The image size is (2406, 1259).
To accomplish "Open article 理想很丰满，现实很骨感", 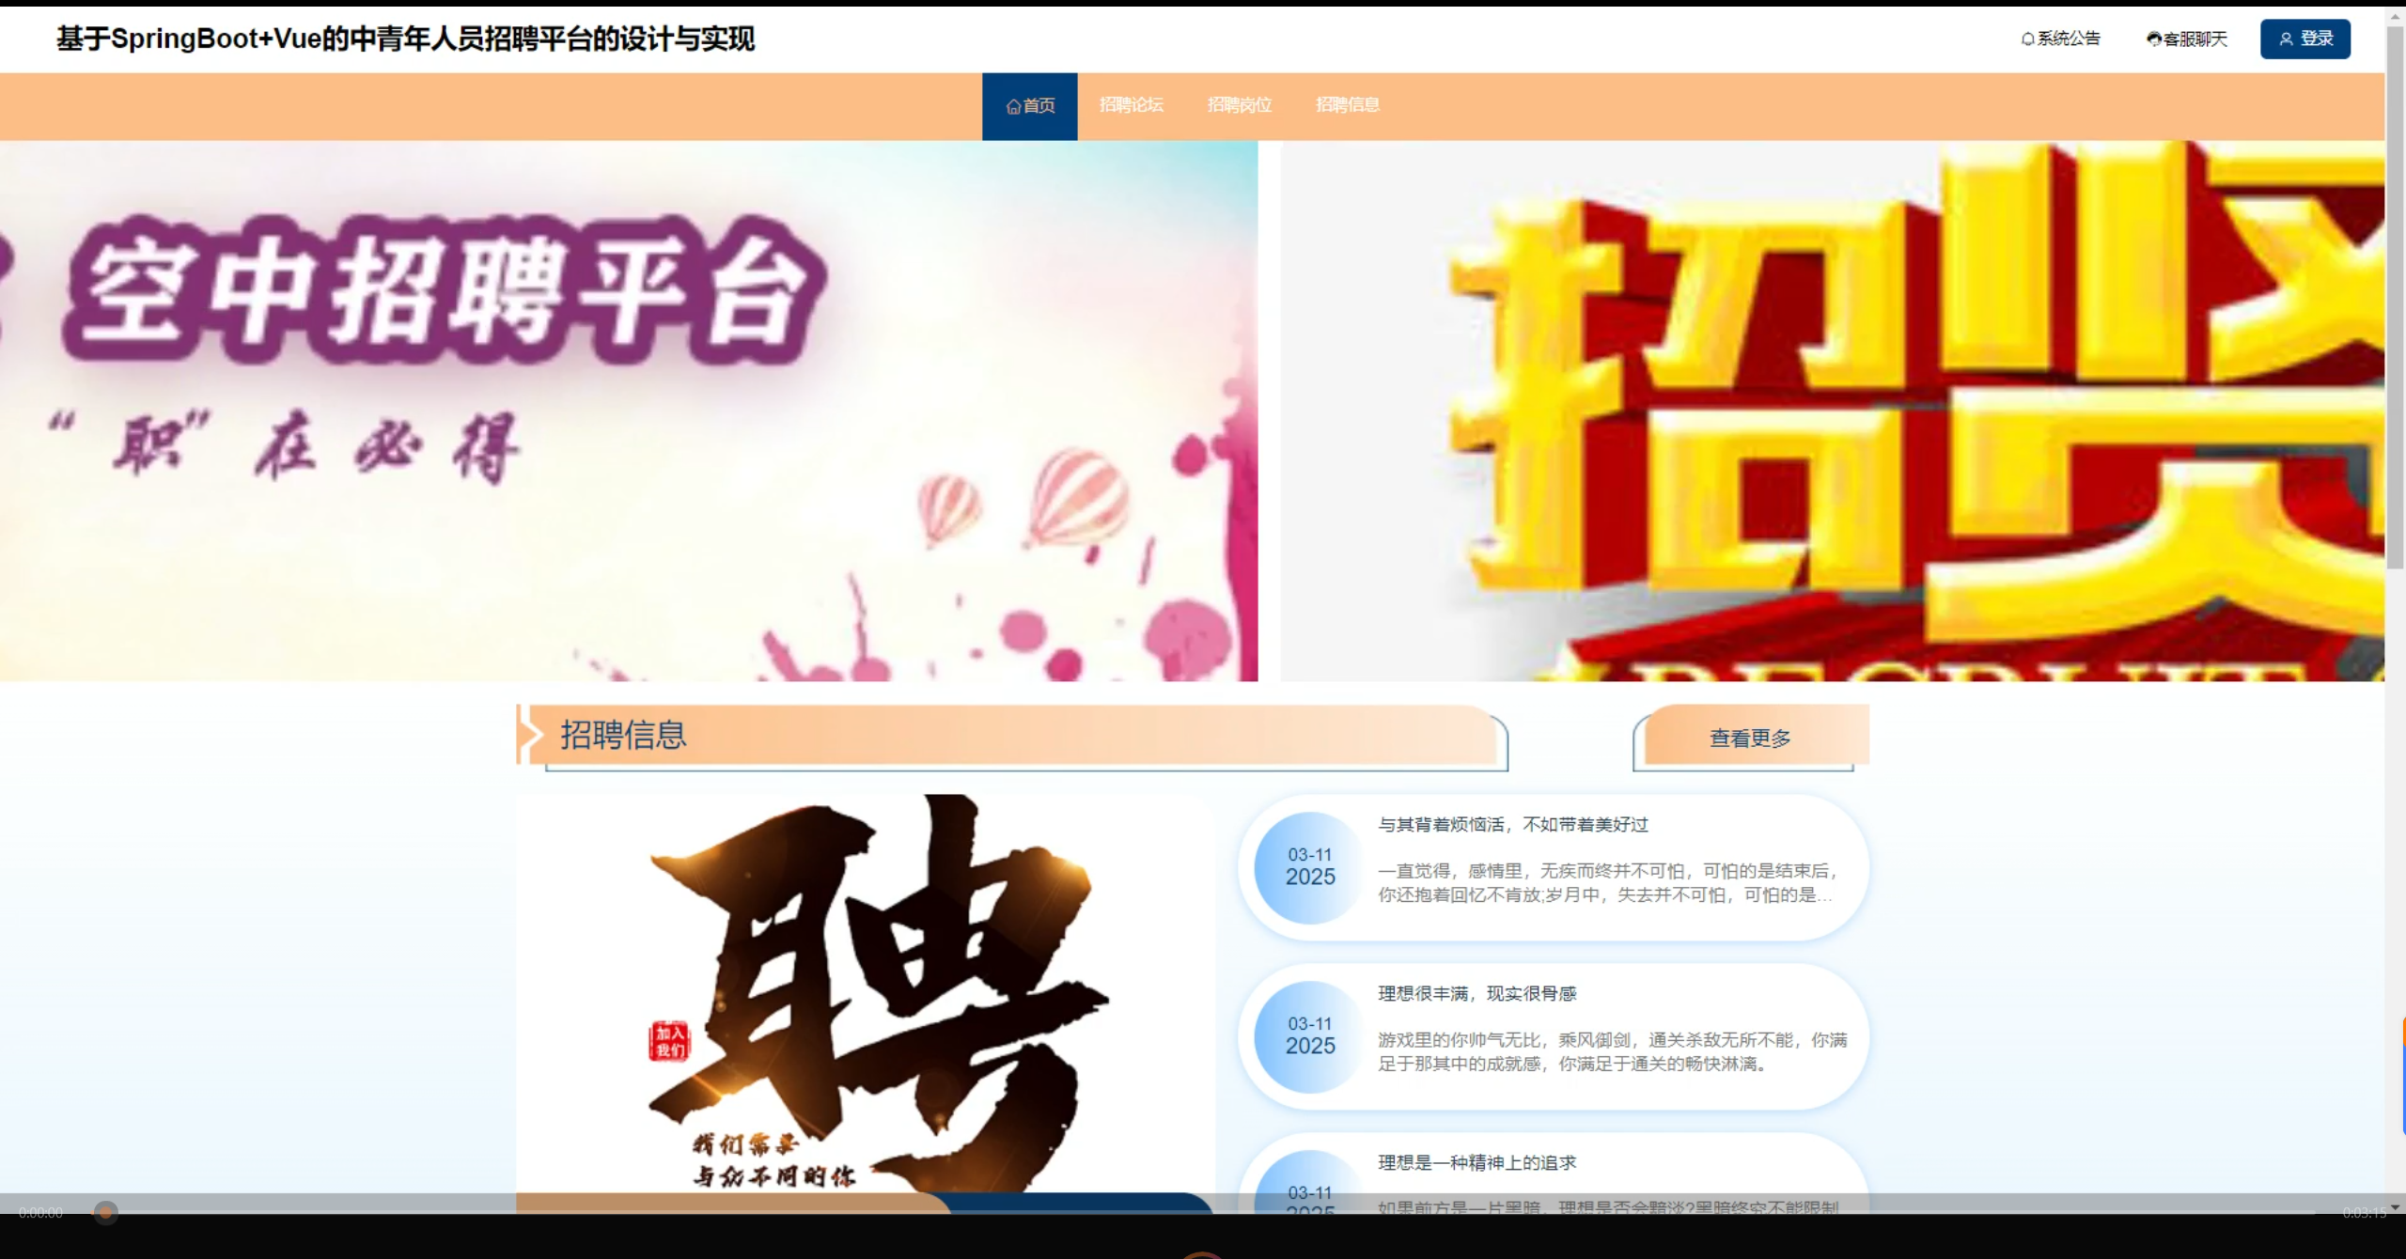I will [x=1476, y=993].
